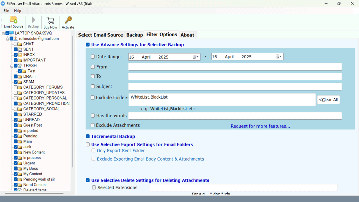This screenshot has height=202, width=359.
Task: Click into the From text field
Action: (235, 67)
